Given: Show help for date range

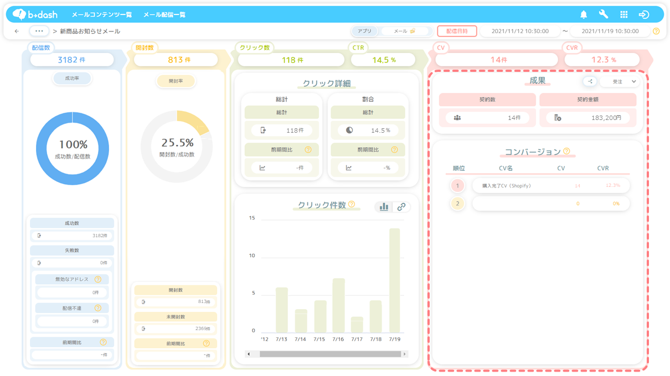Looking at the screenshot, I should (x=656, y=32).
